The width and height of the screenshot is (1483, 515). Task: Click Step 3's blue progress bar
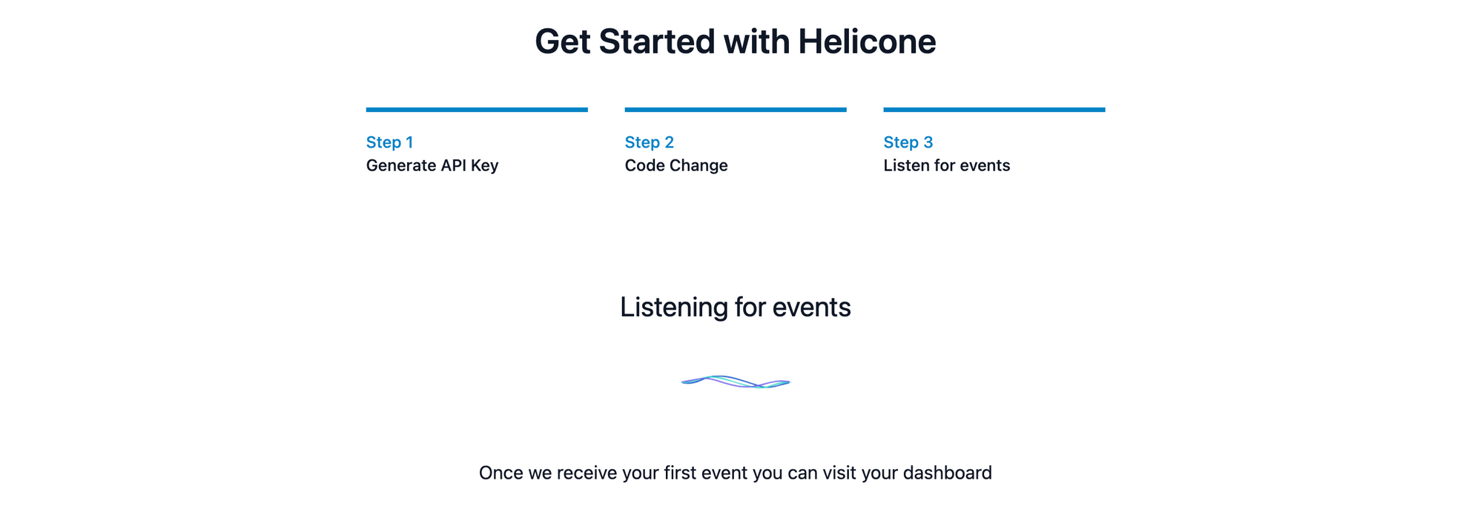(994, 109)
